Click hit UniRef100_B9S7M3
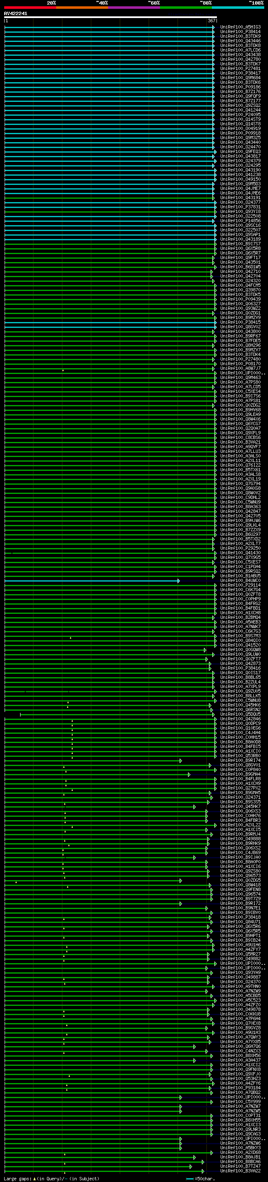This screenshot has width=268, height=1182. pos(240,636)
